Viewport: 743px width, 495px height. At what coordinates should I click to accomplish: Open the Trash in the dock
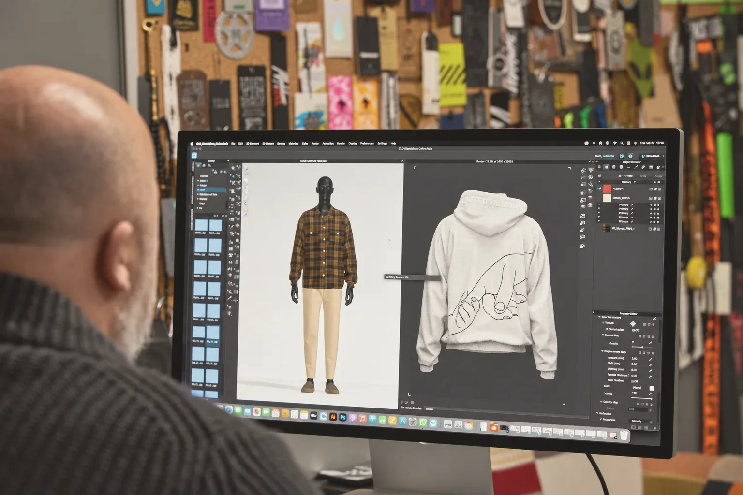(624, 436)
